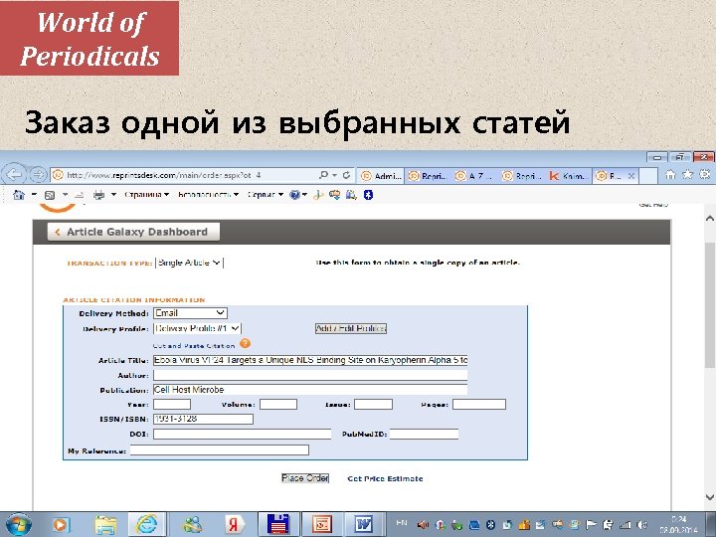Open the Windows Start orb
This screenshot has height=537, width=716.
pyautogui.click(x=18, y=525)
